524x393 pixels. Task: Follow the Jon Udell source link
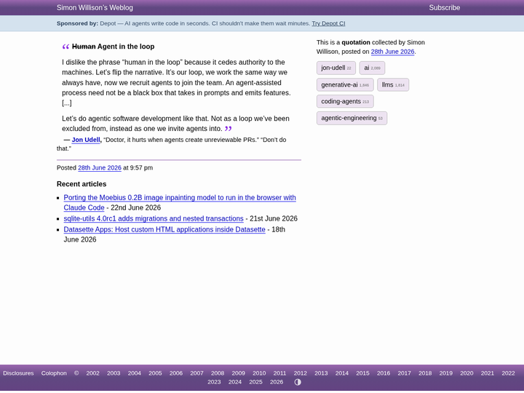tap(86, 140)
